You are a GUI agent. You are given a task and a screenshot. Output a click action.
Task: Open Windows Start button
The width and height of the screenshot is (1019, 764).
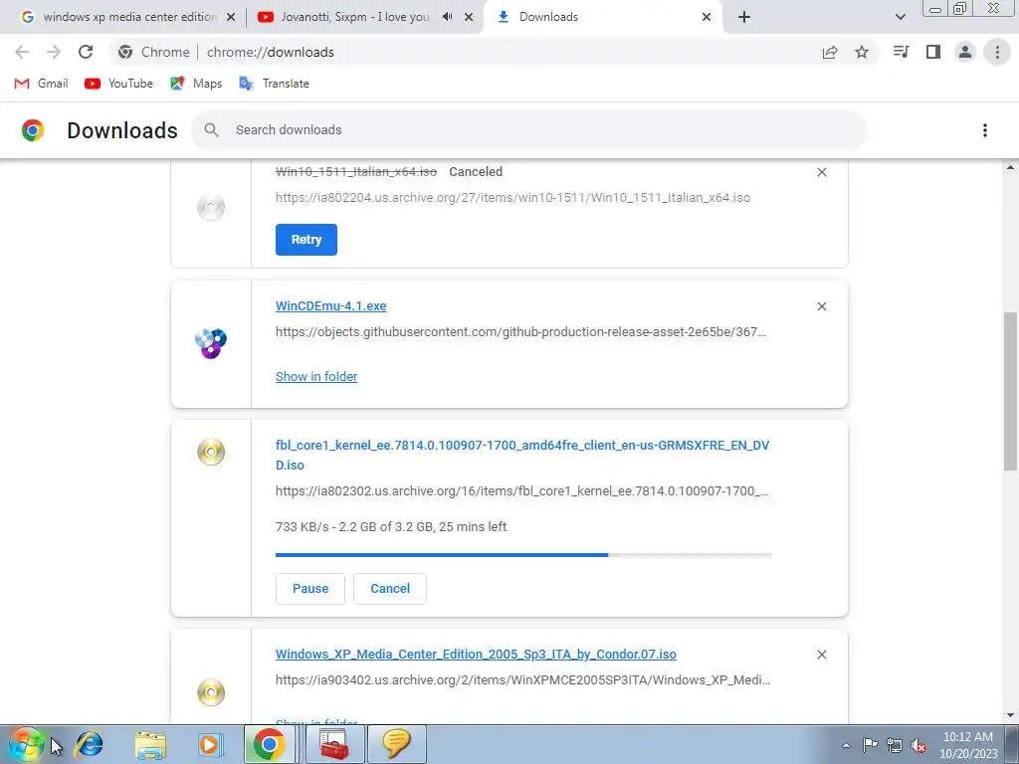[26, 744]
